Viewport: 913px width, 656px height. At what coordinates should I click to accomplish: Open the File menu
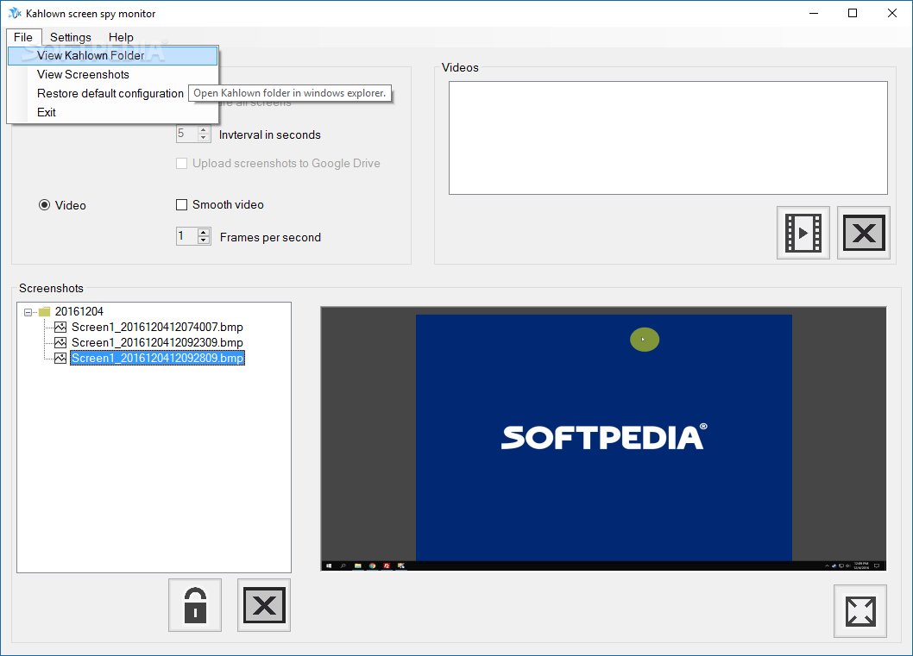pyautogui.click(x=23, y=37)
